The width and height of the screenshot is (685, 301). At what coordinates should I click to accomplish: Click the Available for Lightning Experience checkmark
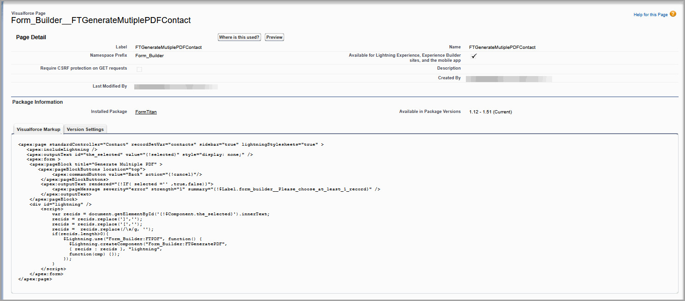474,56
